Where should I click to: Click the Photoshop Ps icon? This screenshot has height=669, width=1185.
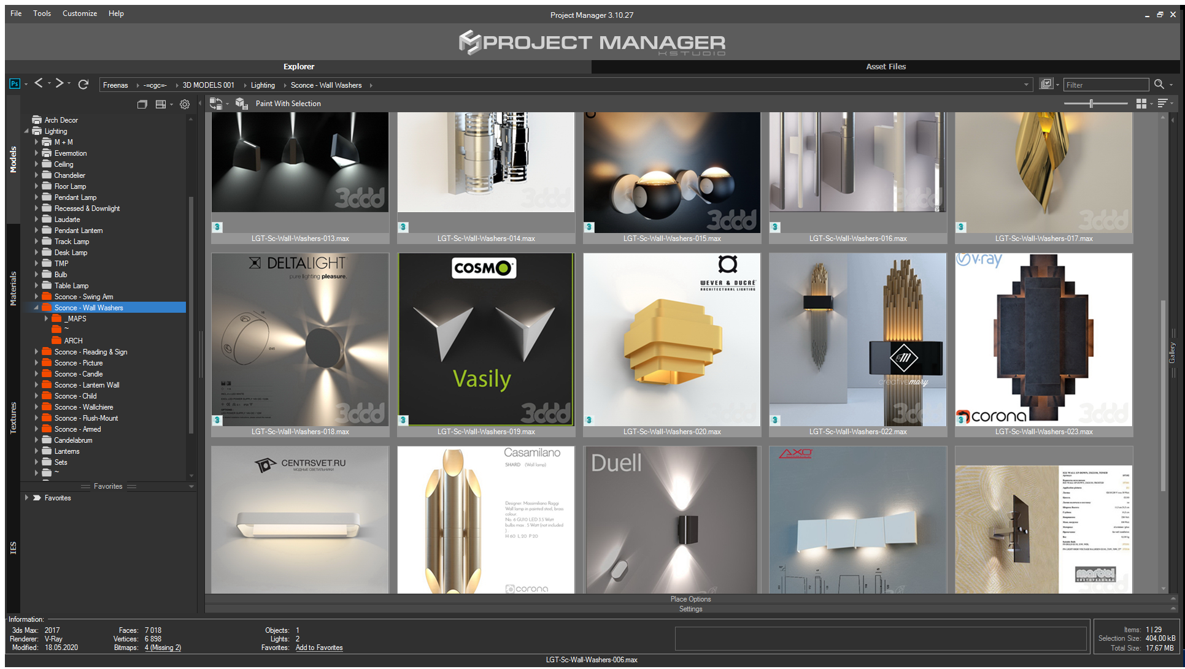(15, 84)
